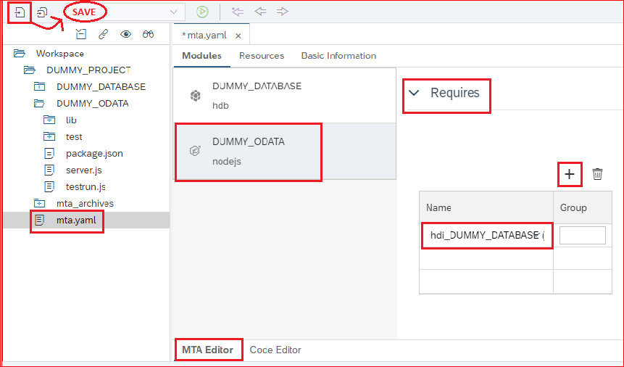Navigate forward with right arrow icon
624x367 pixels.
(283, 12)
